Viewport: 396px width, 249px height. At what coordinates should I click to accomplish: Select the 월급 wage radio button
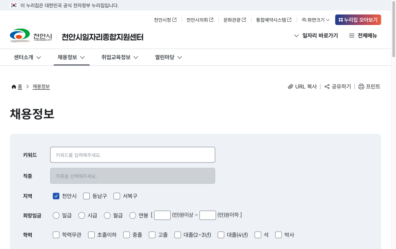[107, 215]
